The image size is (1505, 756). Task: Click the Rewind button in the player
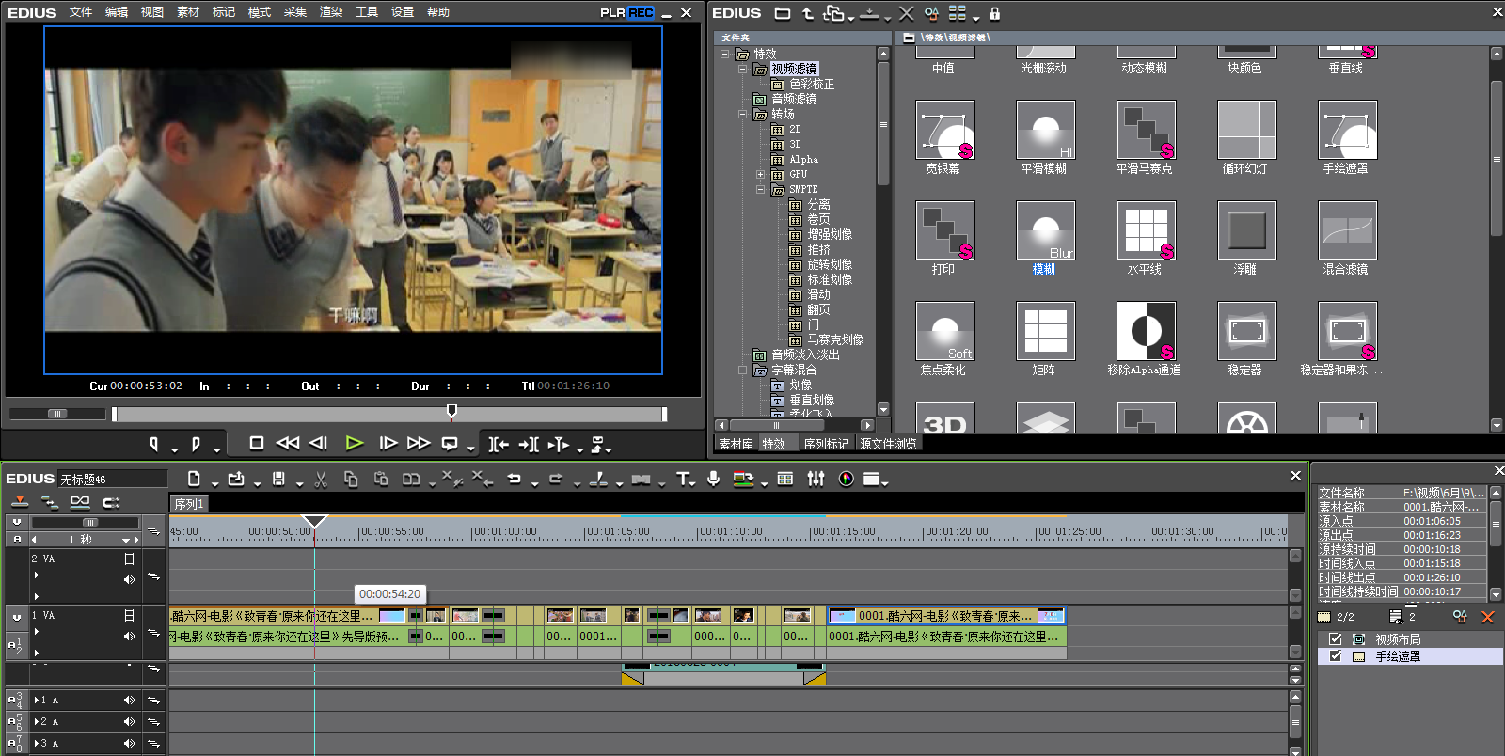coord(287,443)
